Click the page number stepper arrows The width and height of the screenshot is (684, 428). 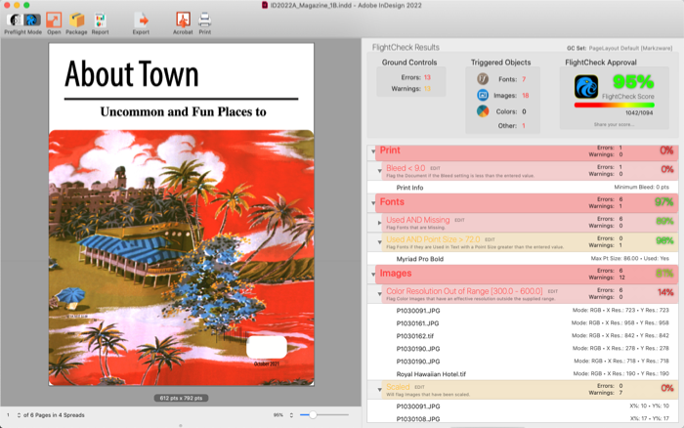click(x=19, y=415)
